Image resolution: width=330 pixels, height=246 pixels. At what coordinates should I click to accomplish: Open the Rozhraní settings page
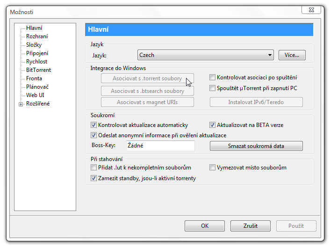37,36
